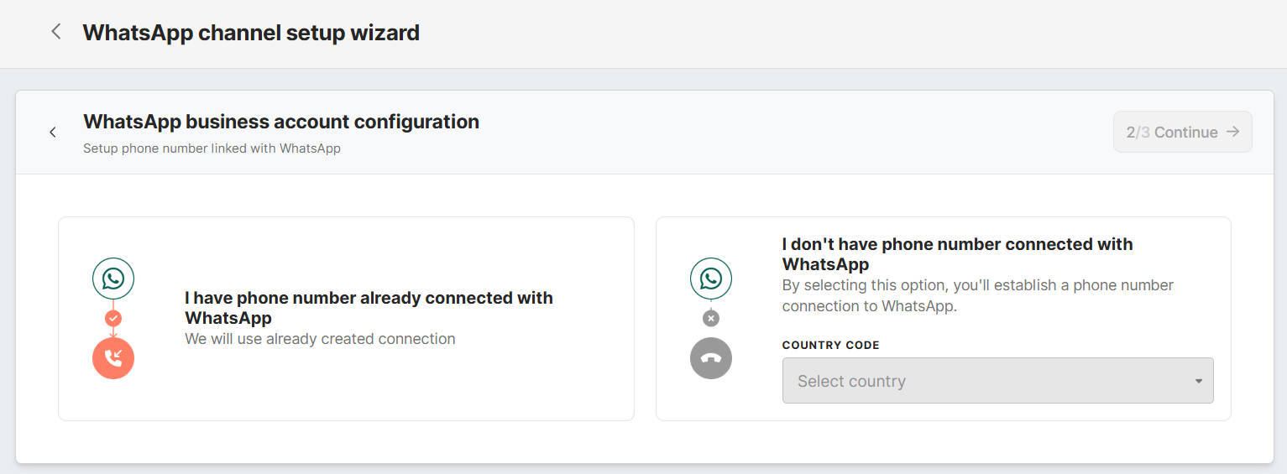The image size is (1287, 474).
Task: Click 'By selecting this option' description text
Action: point(978,295)
